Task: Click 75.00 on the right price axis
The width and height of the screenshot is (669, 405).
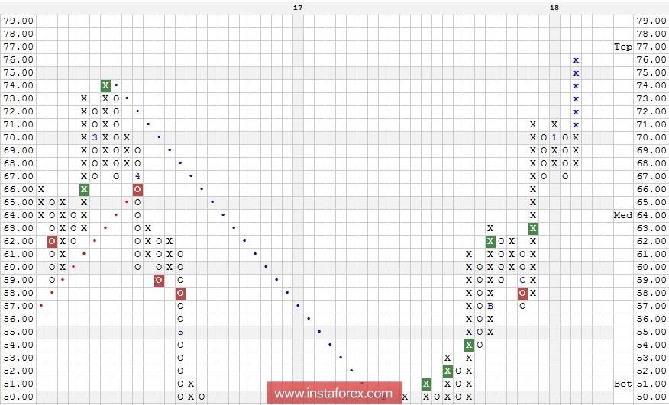Action: point(651,72)
